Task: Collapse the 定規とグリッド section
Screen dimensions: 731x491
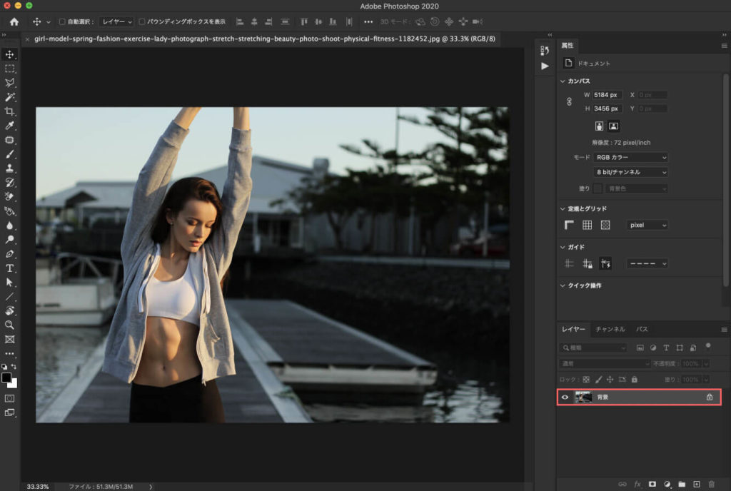Action: pyautogui.click(x=563, y=208)
